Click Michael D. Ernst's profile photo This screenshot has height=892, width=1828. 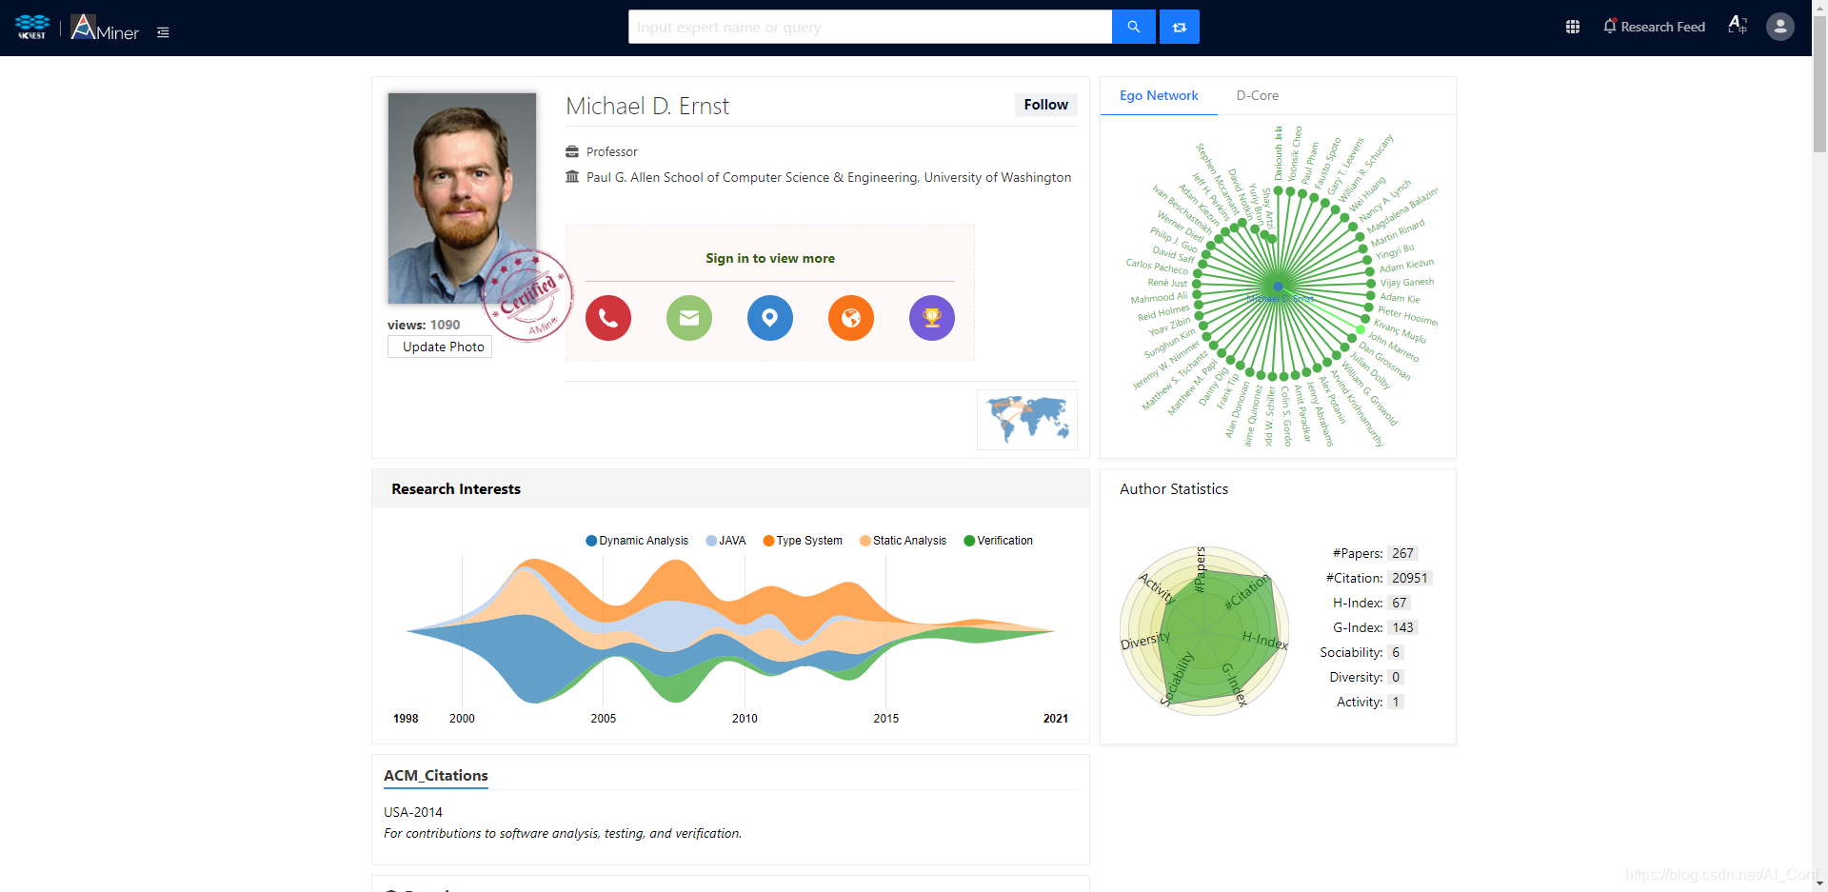[x=462, y=198]
